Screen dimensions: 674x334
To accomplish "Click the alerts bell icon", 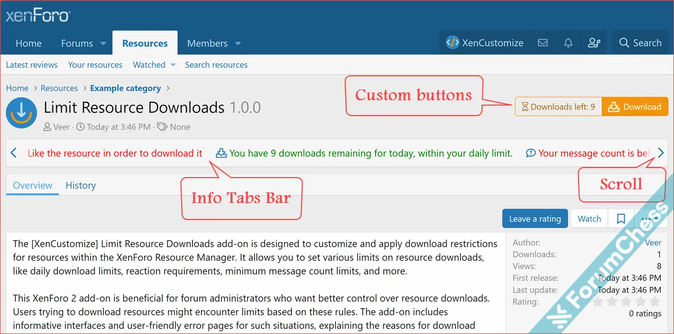I will click(x=568, y=43).
